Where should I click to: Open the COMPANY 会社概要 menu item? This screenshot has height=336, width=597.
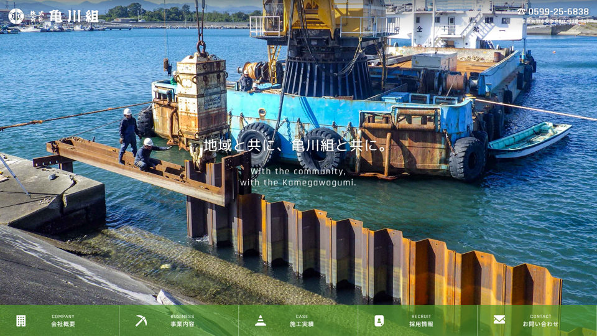(63, 320)
